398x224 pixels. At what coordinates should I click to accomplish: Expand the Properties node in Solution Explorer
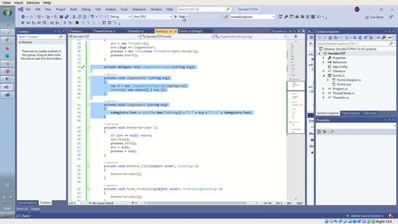coord(323,58)
